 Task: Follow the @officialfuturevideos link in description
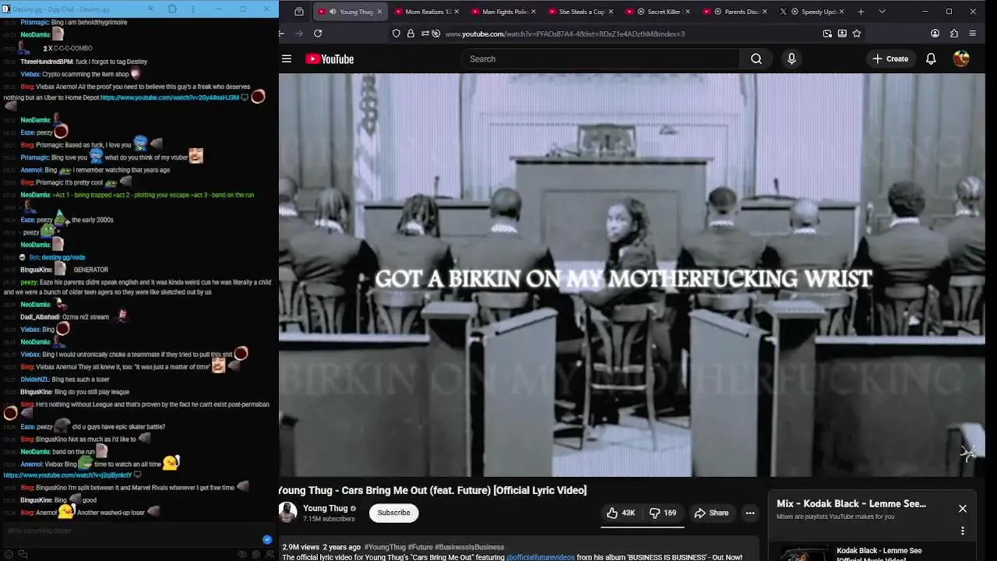pyautogui.click(x=541, y=557)
